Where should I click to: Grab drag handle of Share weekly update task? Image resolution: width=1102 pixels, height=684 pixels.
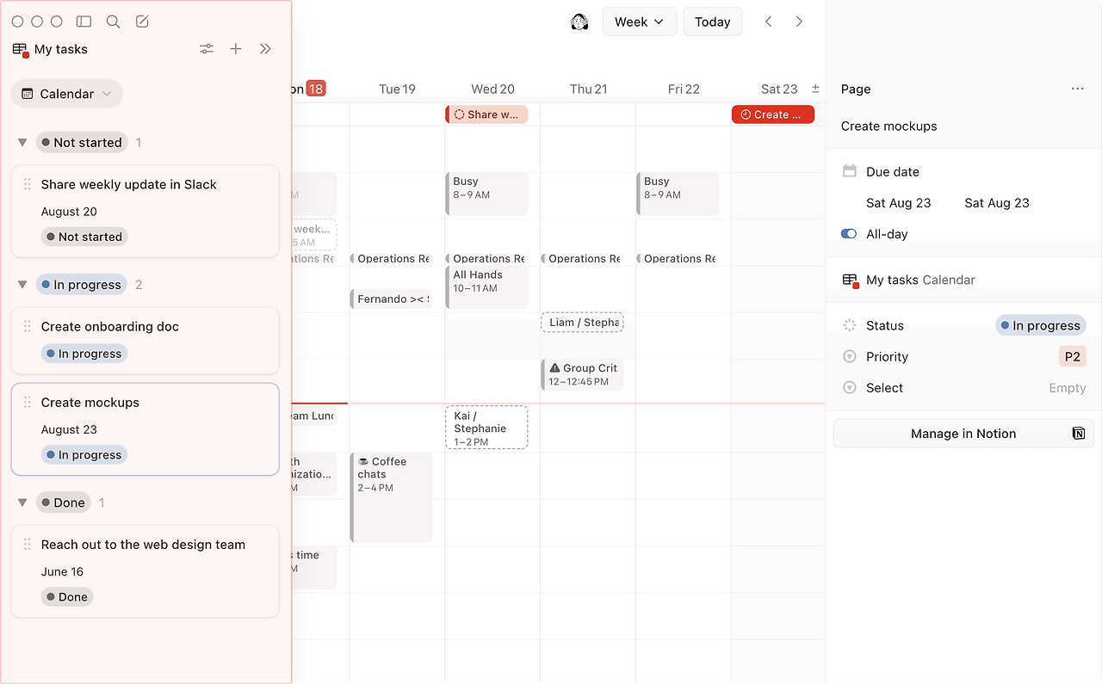28,184
